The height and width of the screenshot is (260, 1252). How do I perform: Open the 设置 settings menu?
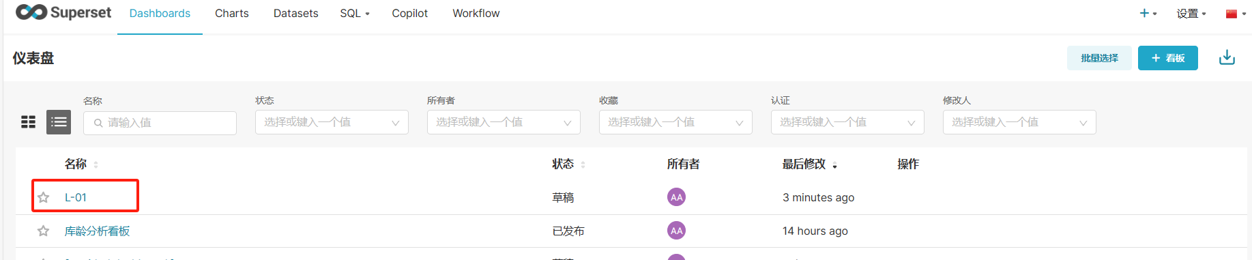[1191, 13]
